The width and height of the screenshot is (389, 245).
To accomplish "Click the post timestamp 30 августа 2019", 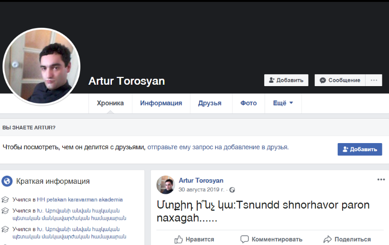I will 201,190.
